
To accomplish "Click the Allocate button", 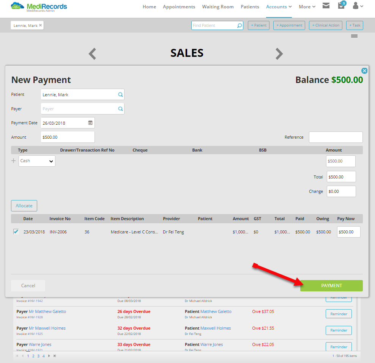I will pyautogui.click(x=24, y=206).
